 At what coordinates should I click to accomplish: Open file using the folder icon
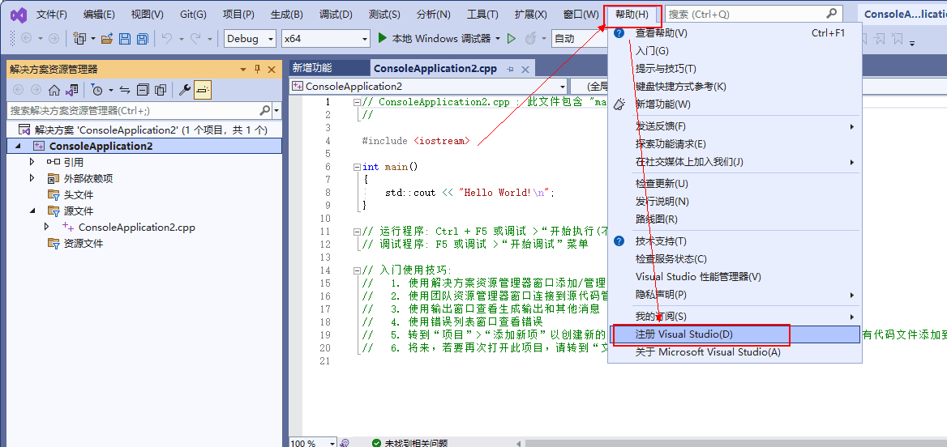pos(107,39)
